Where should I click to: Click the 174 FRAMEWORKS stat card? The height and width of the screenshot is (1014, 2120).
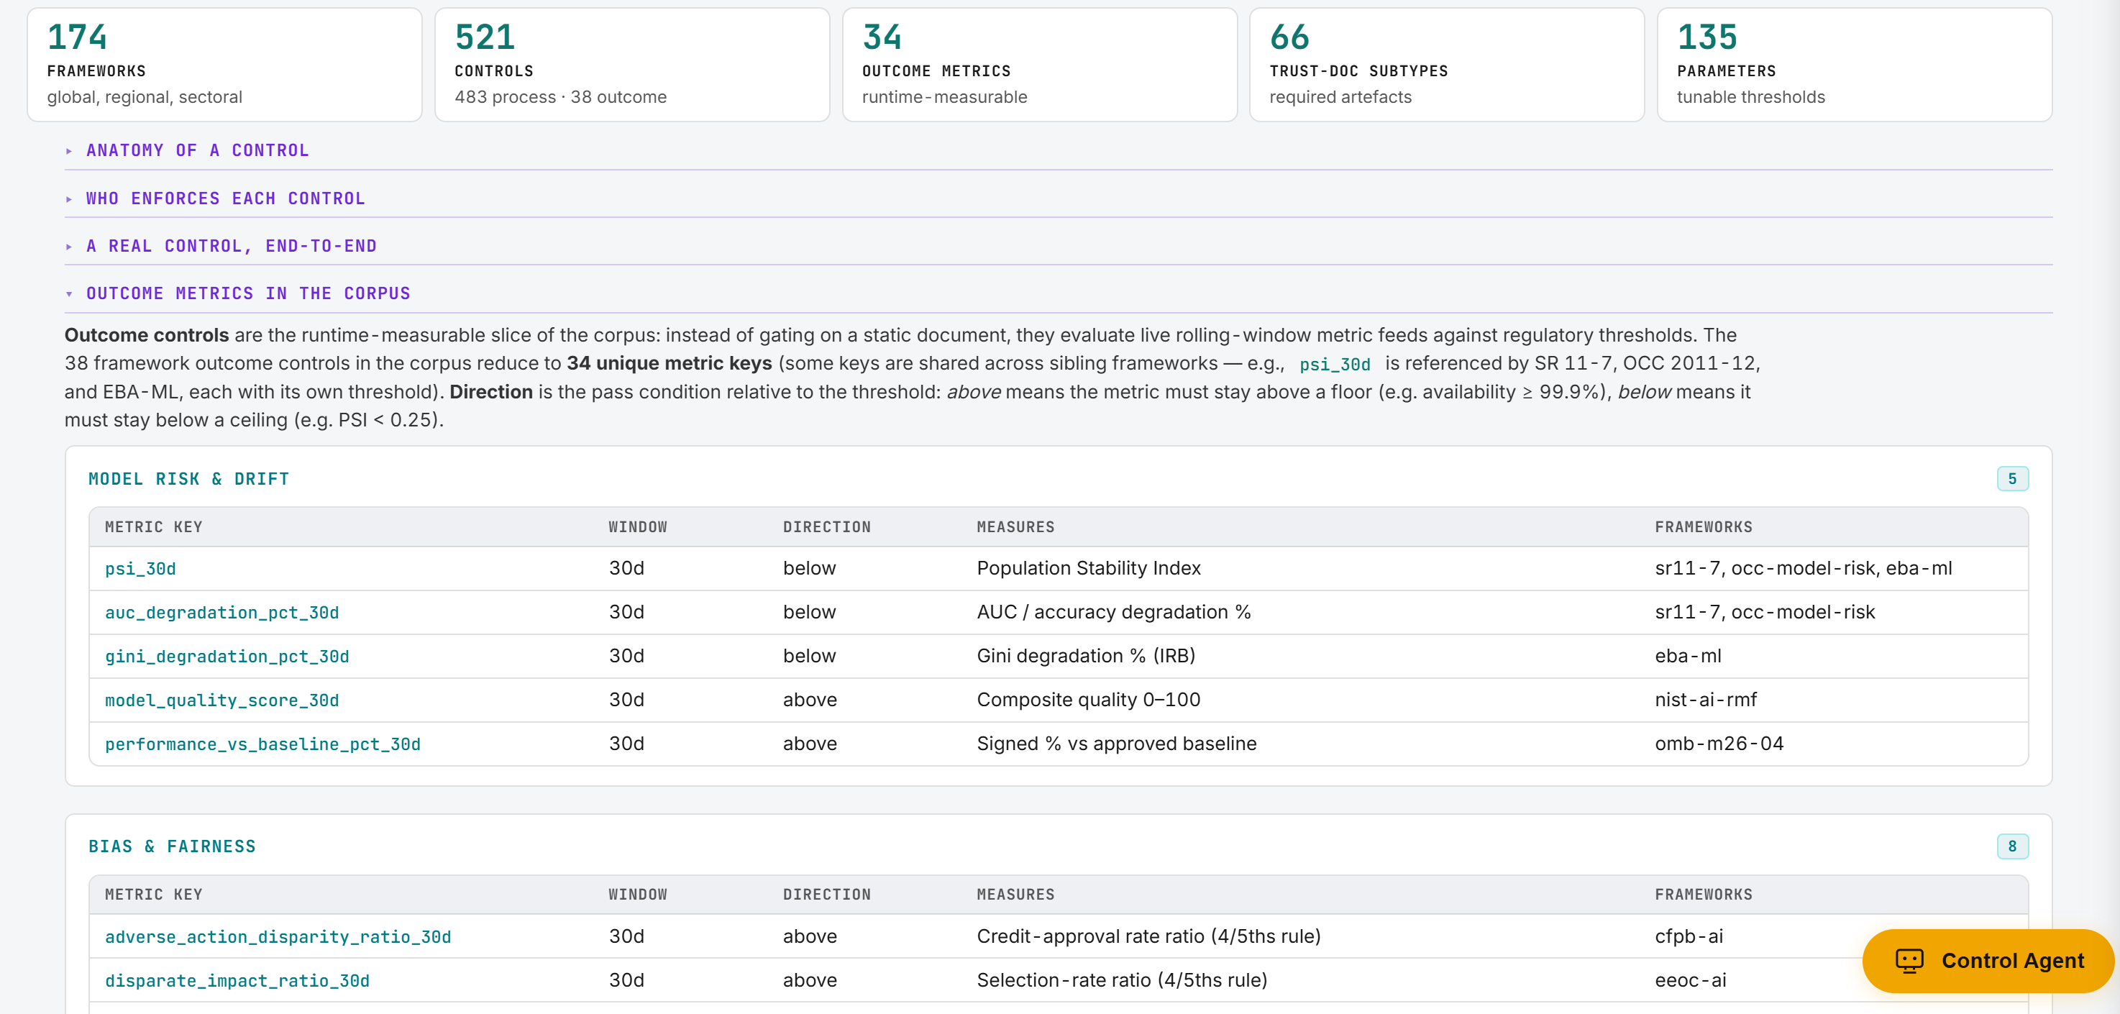pyautogui.click(x=224, y=64)
